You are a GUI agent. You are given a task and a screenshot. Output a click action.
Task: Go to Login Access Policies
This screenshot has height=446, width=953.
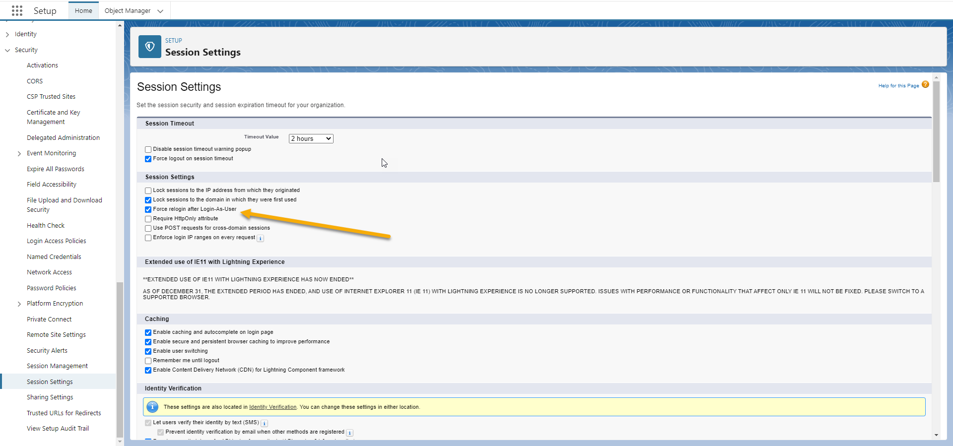(x=57, y=241)
